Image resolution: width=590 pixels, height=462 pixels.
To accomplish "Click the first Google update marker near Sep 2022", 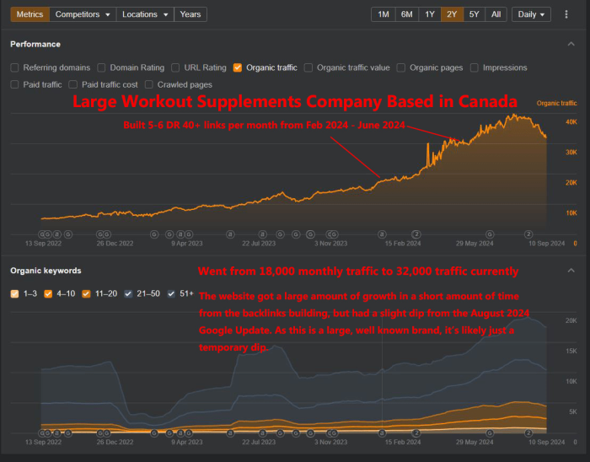I will pyautogui.click(x=42, y=234).
